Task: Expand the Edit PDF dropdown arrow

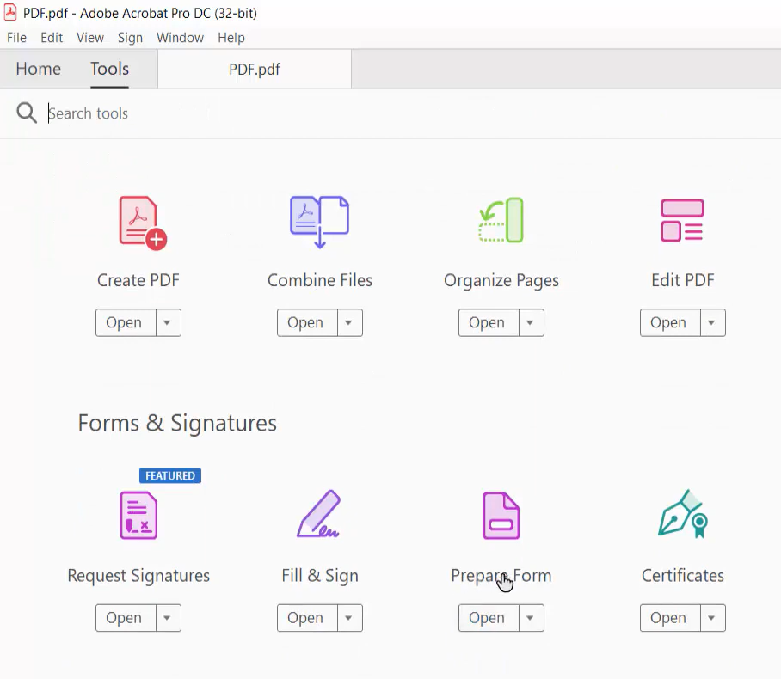Action: [712, 322]
